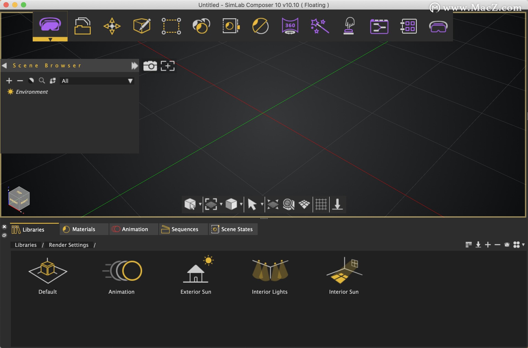Click the library list layout icon
The height and width of the screenshot is (348, 528).
pyautogui.click(x=469, y=245)
